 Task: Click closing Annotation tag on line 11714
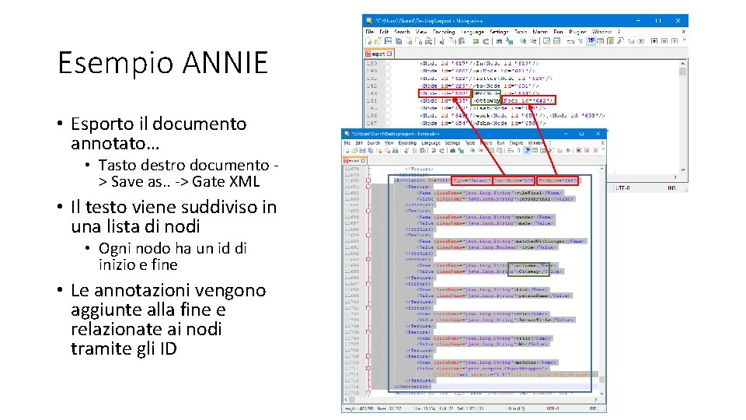[413, 387]
